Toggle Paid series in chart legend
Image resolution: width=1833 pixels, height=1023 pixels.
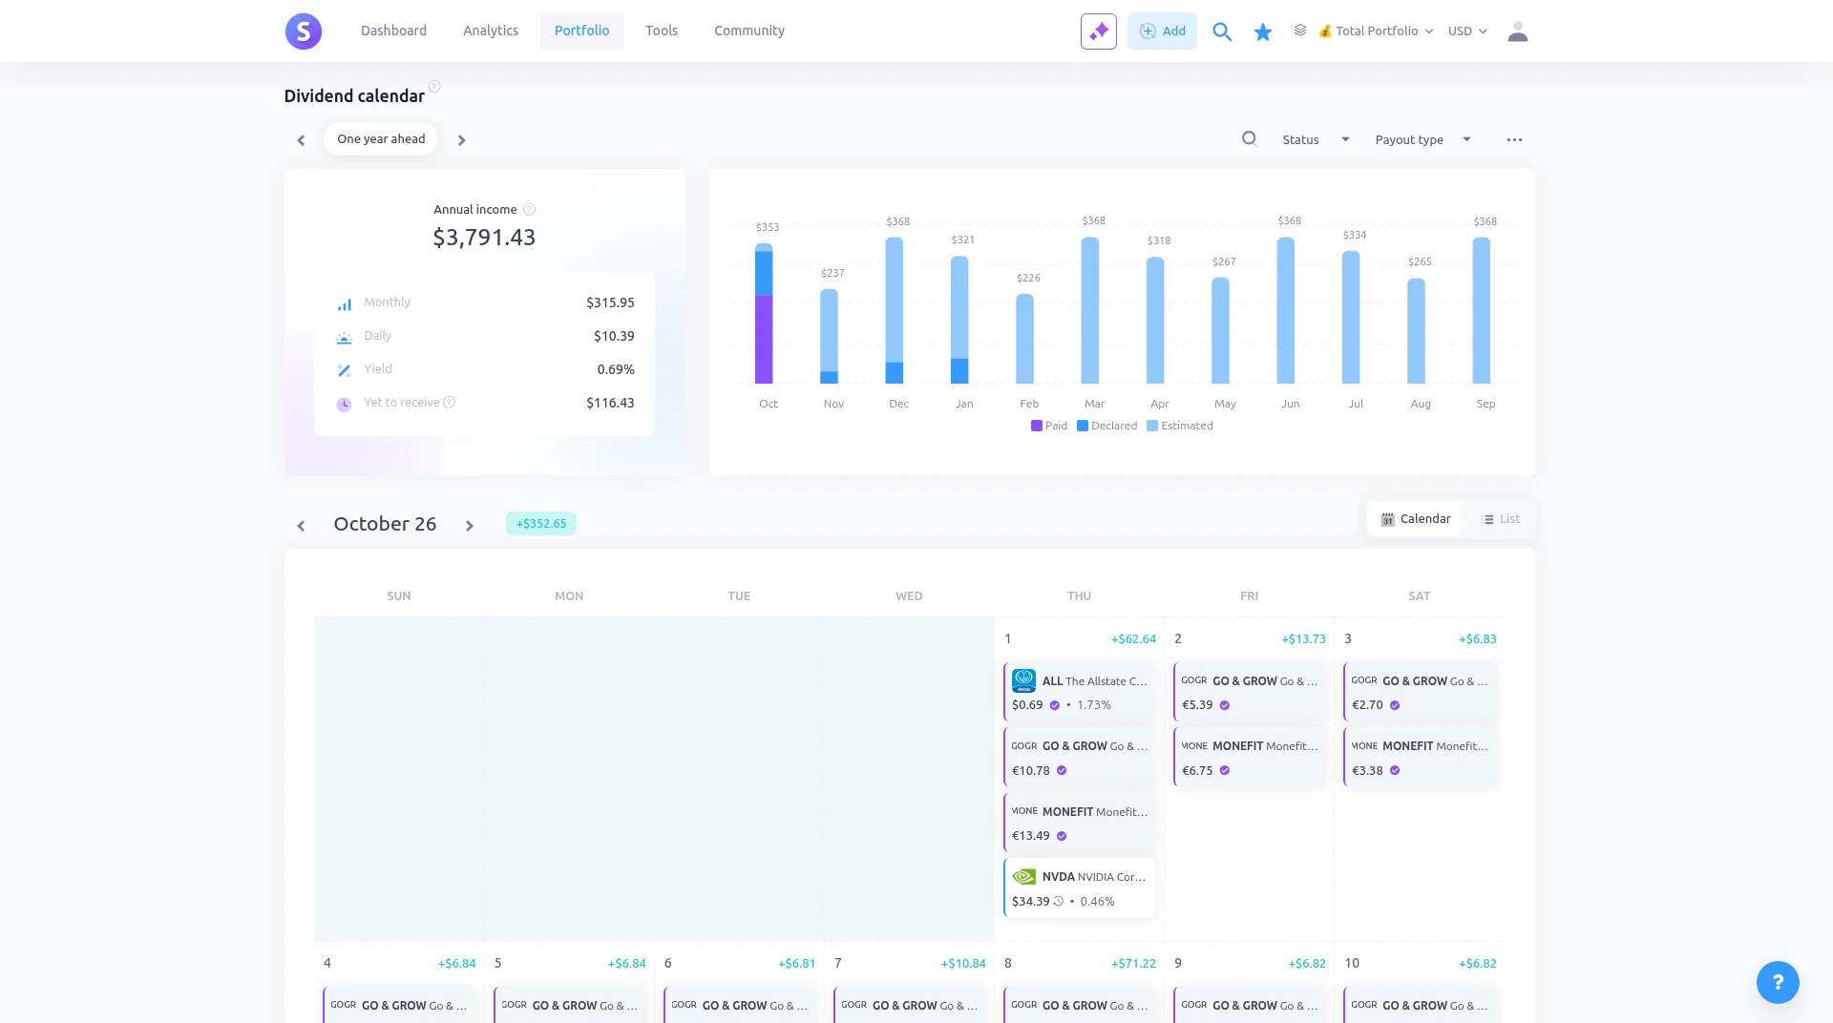coord(1049,426)
